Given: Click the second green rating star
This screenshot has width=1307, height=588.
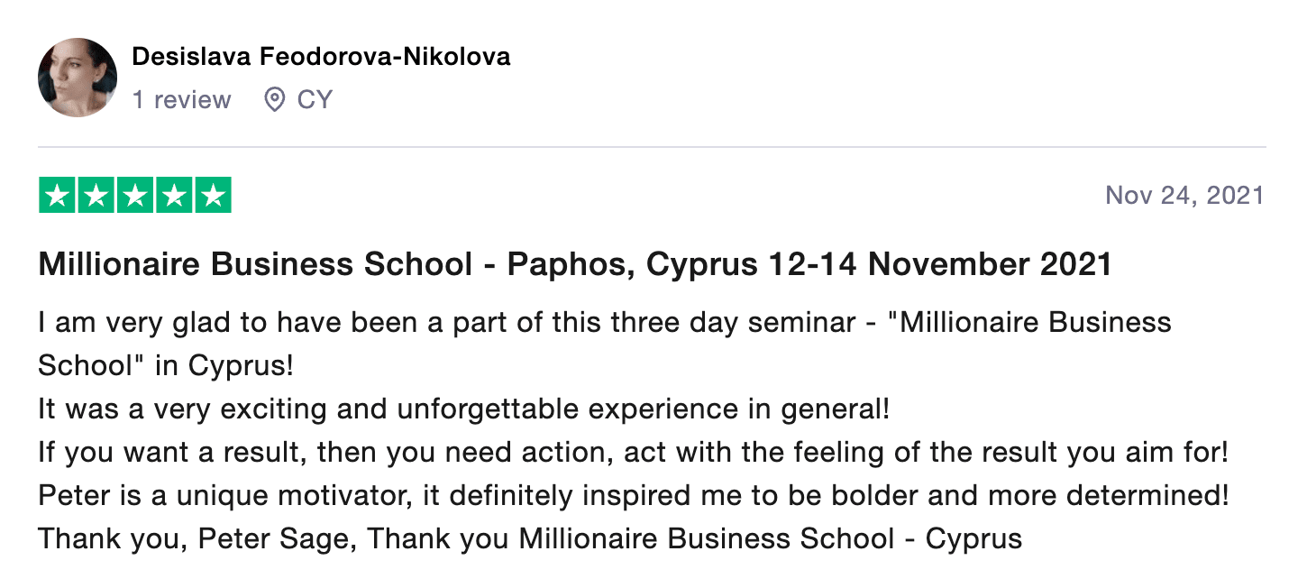Looking at the screenshot, I should (96, 196).
